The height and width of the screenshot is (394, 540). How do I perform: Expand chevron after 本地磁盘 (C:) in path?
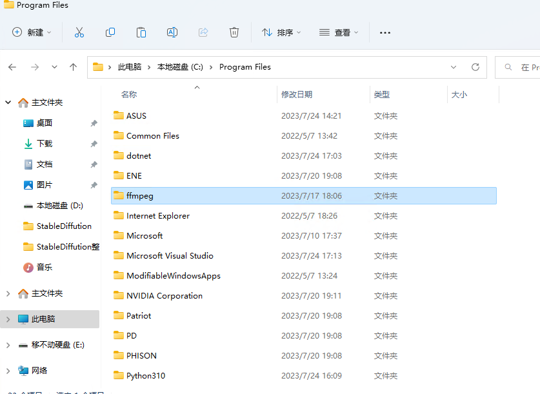click(x=211, y=68)
